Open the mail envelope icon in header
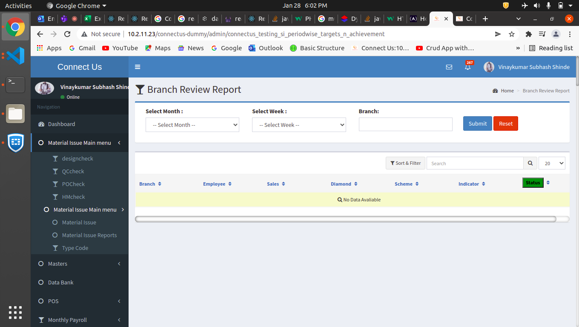The height and width of the screenshot is (327, 579). pyautogui.click(x=449, y=67)
